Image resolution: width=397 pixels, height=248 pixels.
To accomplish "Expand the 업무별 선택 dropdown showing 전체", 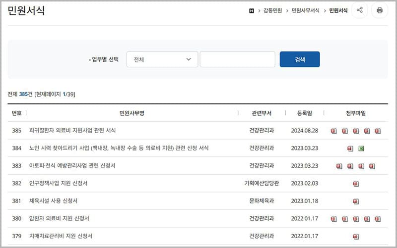I will 162,59.
